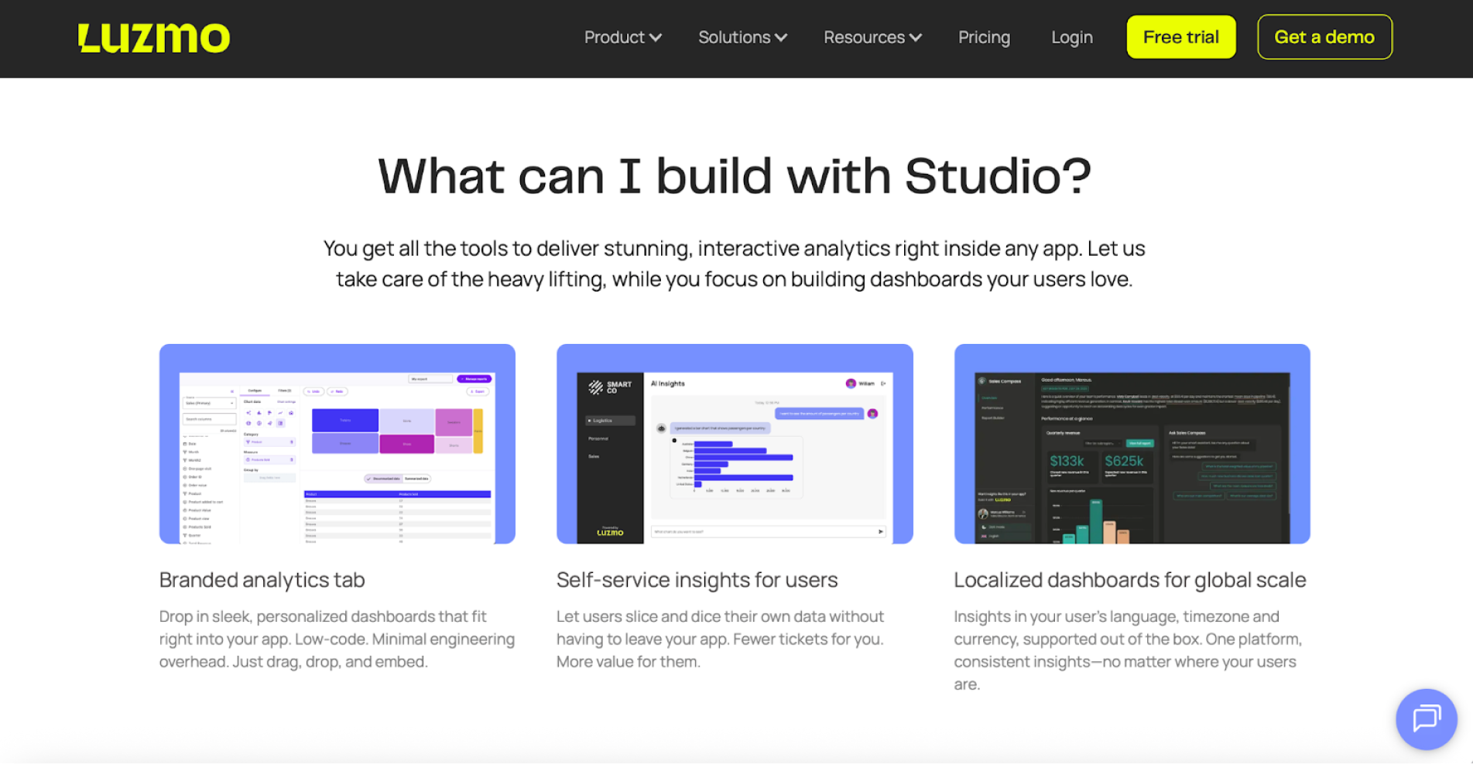Switch to Summarized data view
Viewport: 1473px width, 764px height.
[x=416, y=479]
